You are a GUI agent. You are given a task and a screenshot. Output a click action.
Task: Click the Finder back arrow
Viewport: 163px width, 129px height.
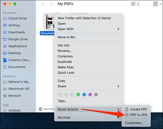point(43,4)
